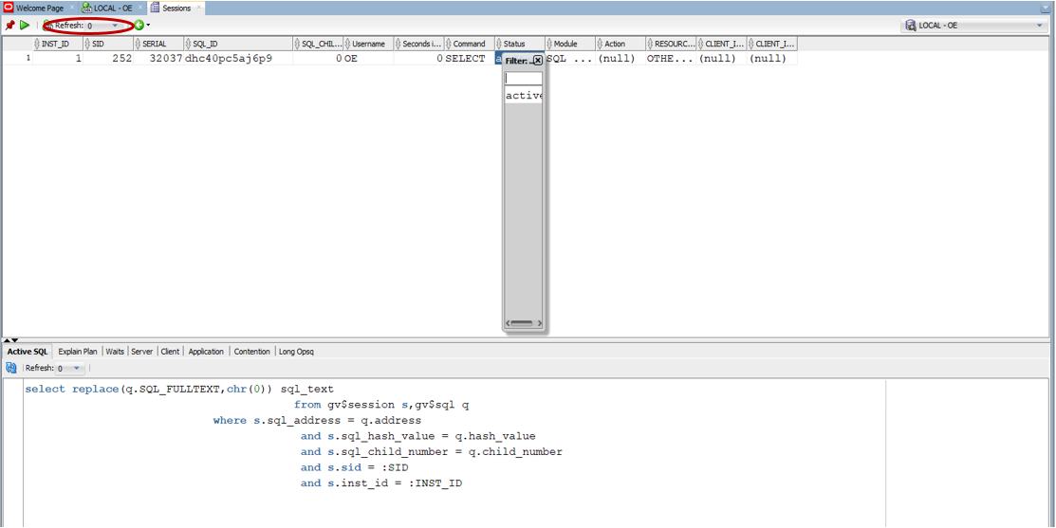Click the 'SQL ...' Module cell
This screenshot has width=1056, height=528.
570,59
